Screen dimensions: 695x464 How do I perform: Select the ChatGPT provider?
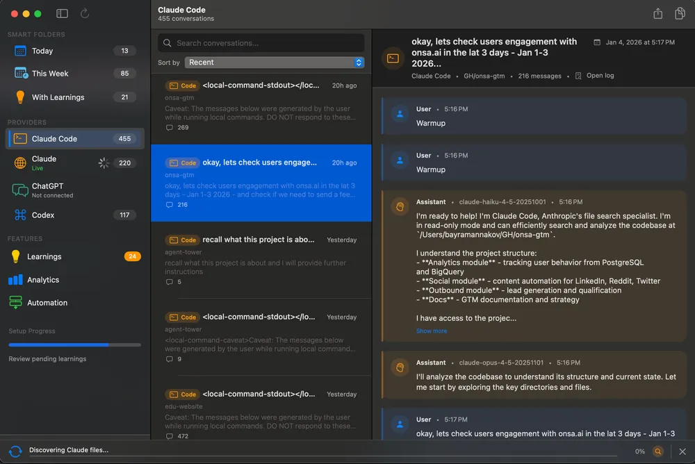74,190
